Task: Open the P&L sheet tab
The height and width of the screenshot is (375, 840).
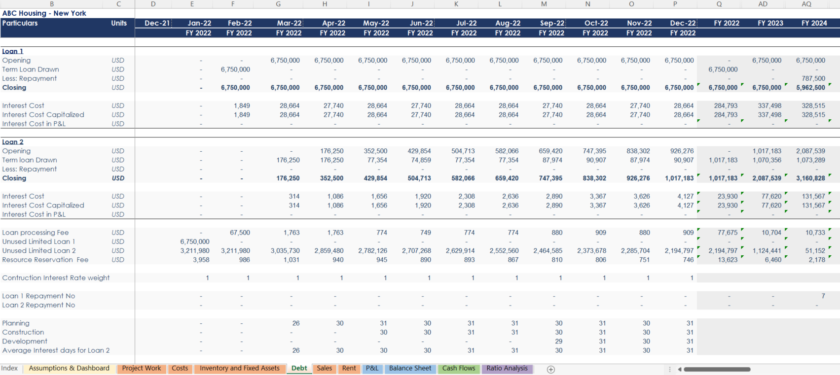Action: (x=372, y=369)
